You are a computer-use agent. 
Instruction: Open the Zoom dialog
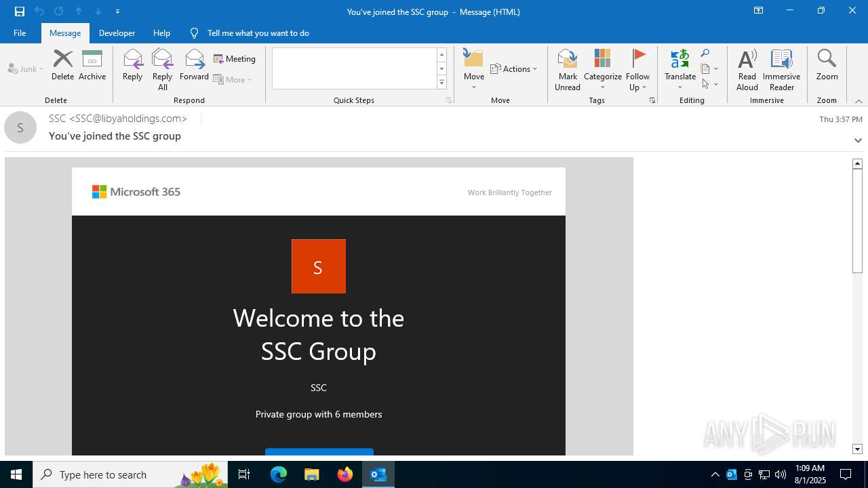pos(827,65)
